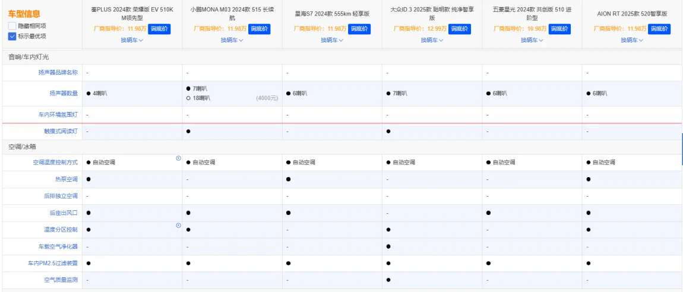Click the info icon in 空调温度控制方式 row
683x292 pixels.
[178, 158]
